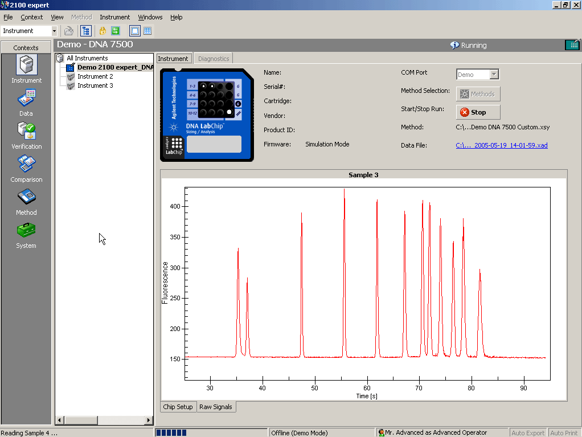This screenshot has height=437, width=582.
Task: Select the Raw Signals tab
Action: [216, 407]
